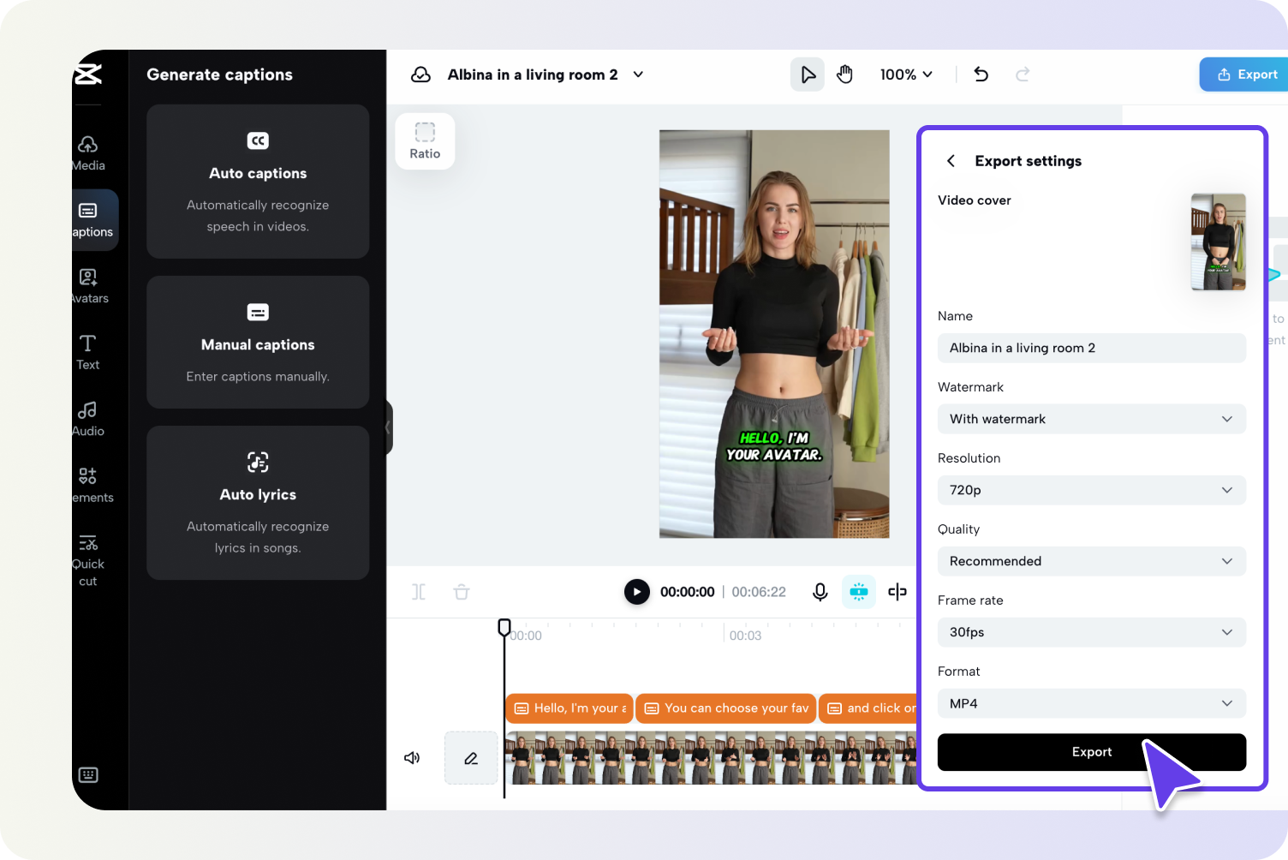Click the total duration 00:06:22
Viewport: 1288px width, 860px height.
pyautogui.click(x=759, y=592)
